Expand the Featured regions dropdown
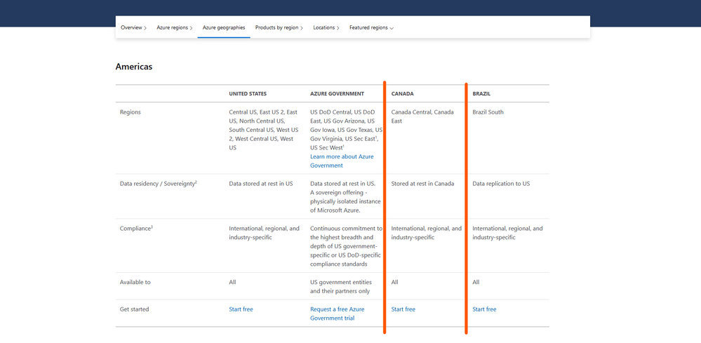Screen dimensions: 701x343 click(371, 27)
